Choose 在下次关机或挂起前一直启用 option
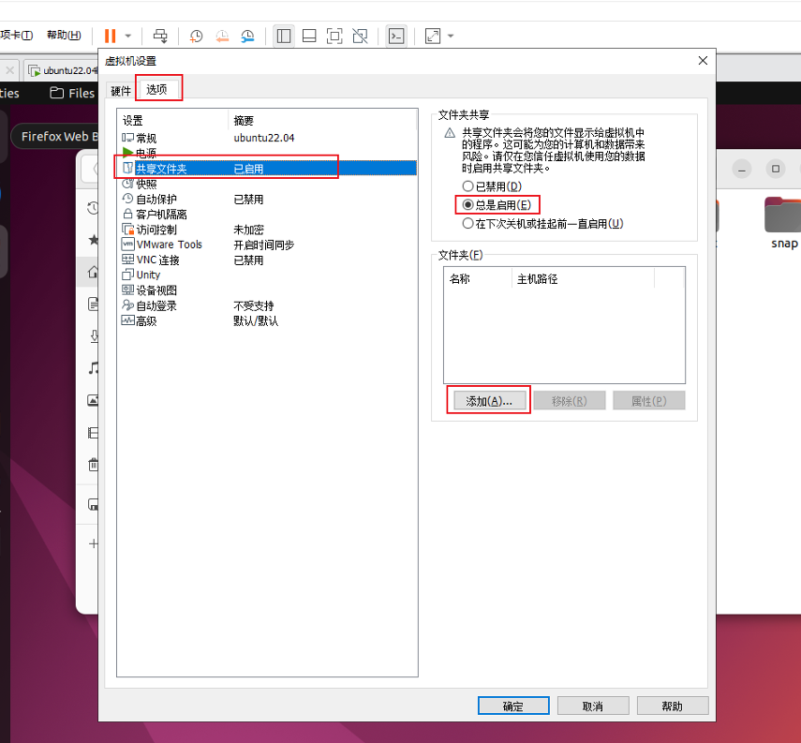Screen dimensions: 801x743 (x=468, y=224)
